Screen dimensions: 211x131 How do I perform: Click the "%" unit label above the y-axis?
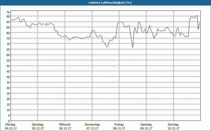(8, 12)
